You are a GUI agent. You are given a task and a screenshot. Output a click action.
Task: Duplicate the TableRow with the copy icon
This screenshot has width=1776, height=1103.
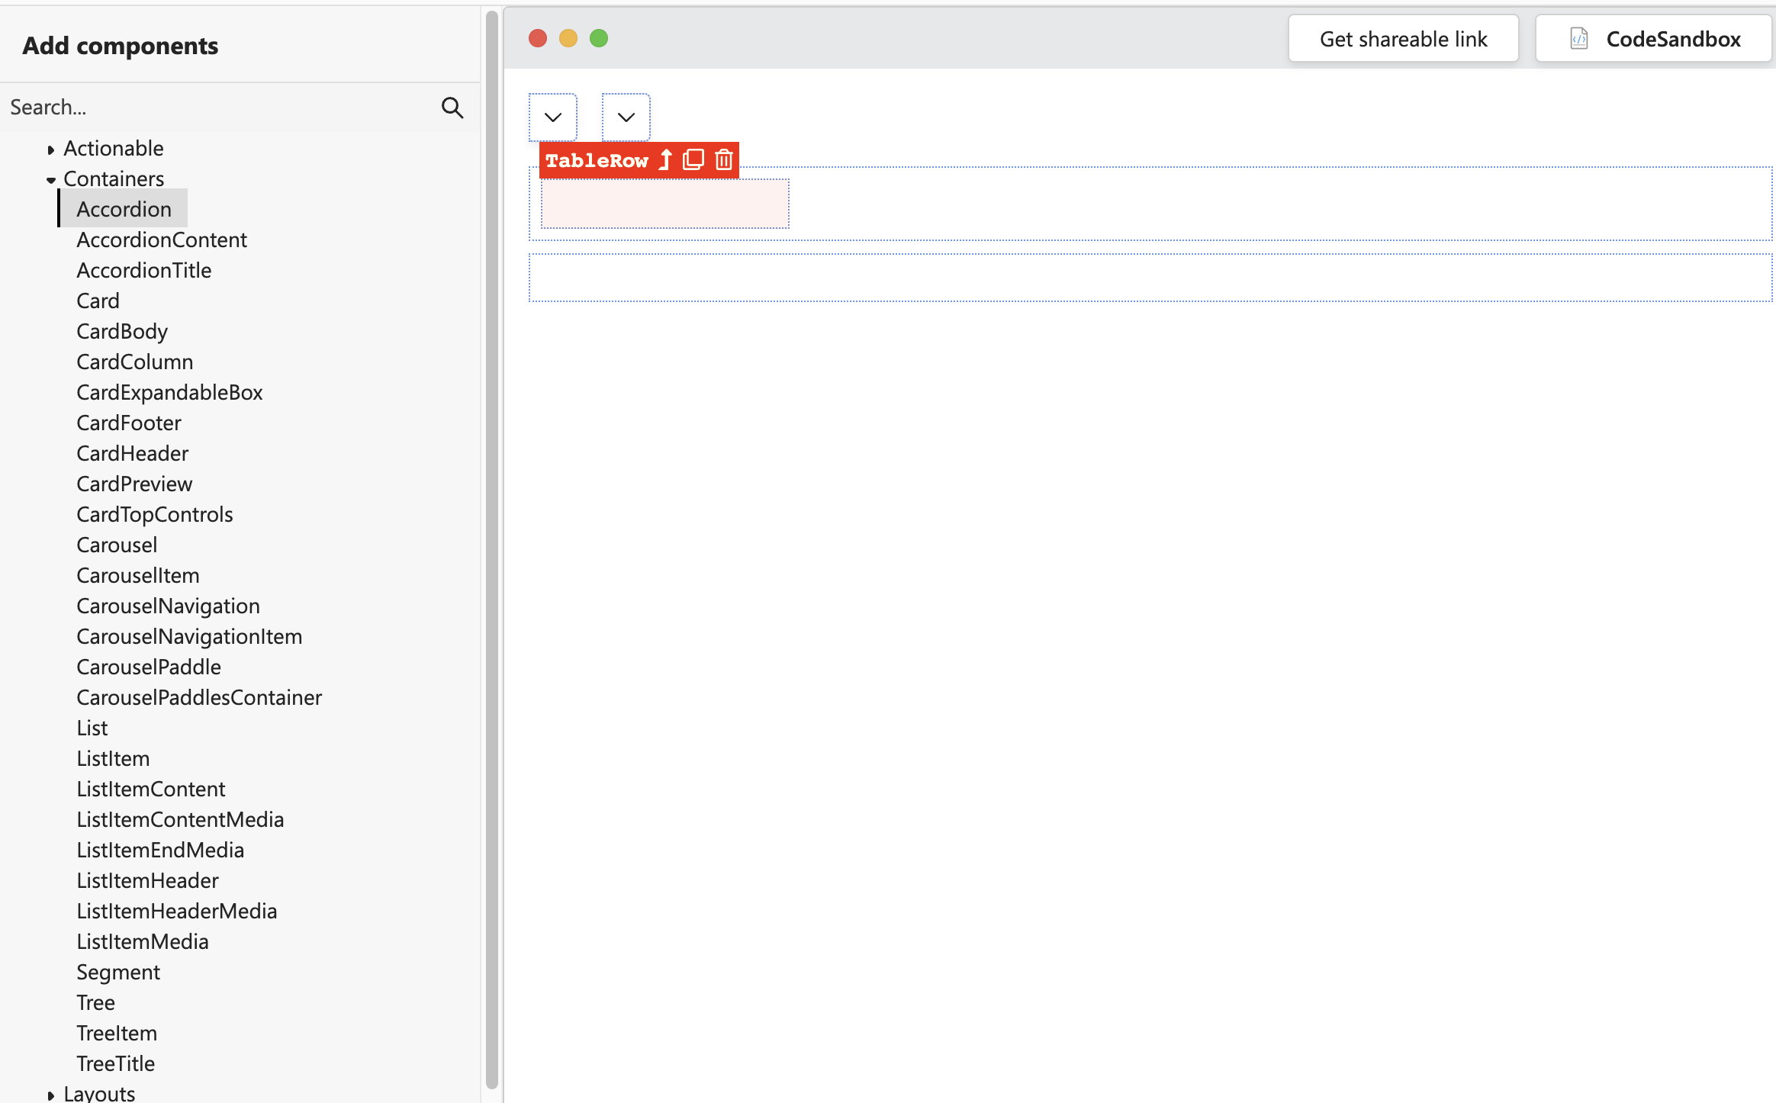tap(693, 159)
